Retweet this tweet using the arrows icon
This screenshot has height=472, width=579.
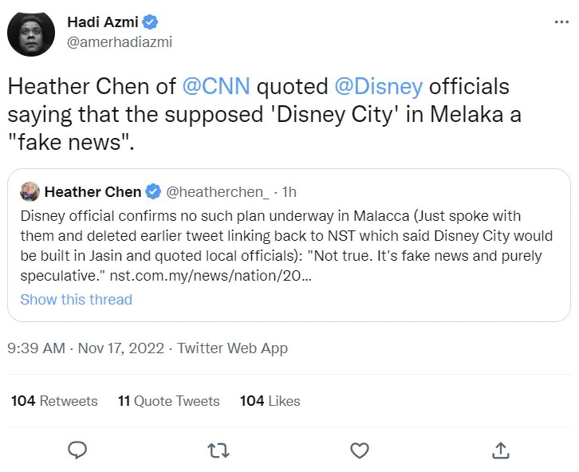point(218,450)
